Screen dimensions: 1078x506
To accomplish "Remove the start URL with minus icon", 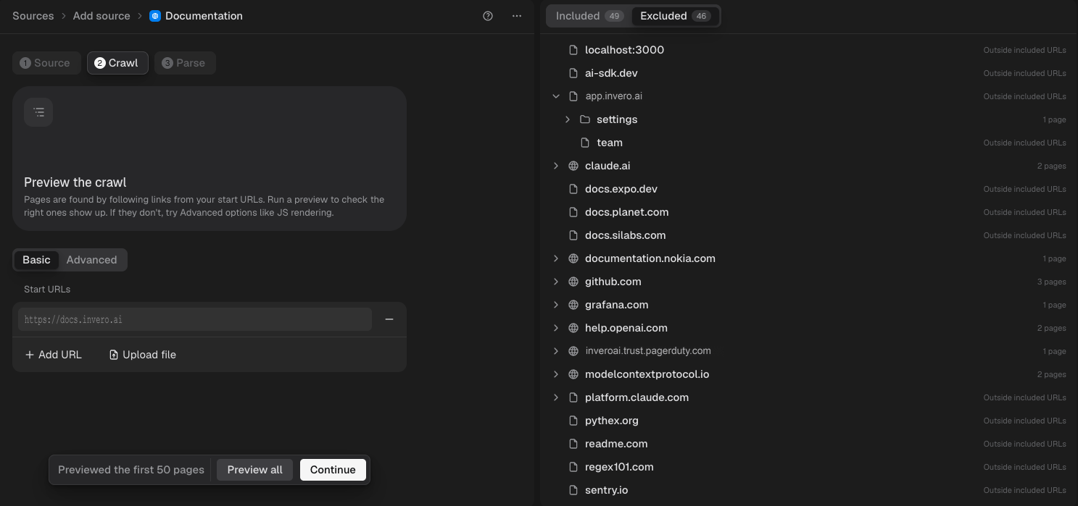I will [389, 319].
